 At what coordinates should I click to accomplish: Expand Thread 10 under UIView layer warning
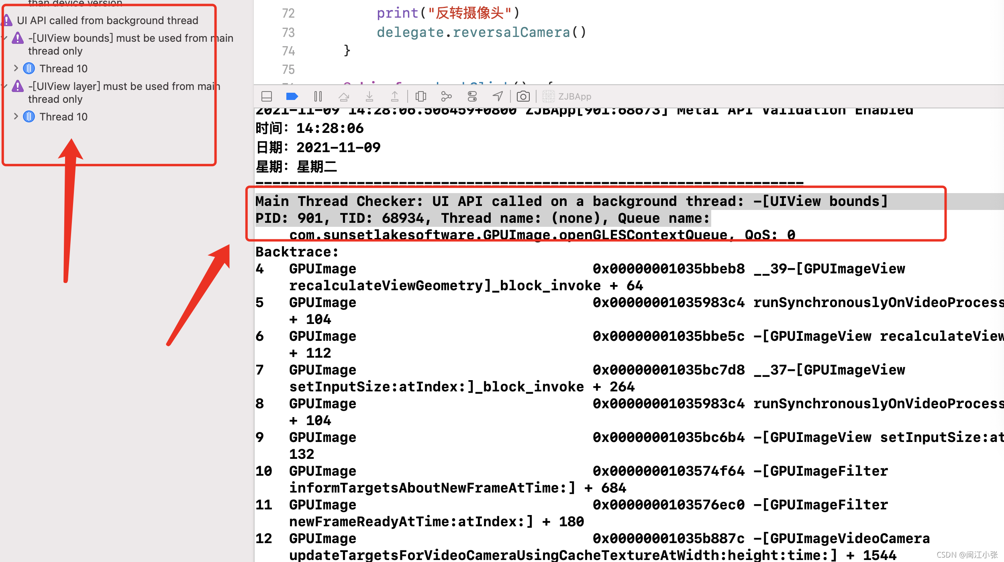[x=15, y=116]
